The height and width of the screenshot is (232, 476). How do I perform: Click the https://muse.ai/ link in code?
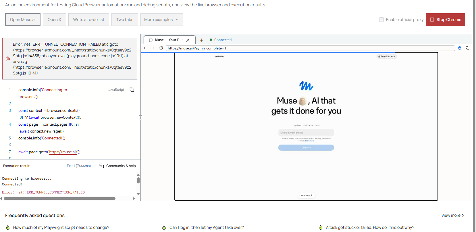coord(63,152)
